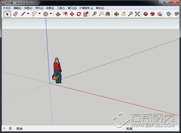Activate the Tape Measure tool
Image resolution: width=181 pixels, height=133 pixels.
[94, 14]
